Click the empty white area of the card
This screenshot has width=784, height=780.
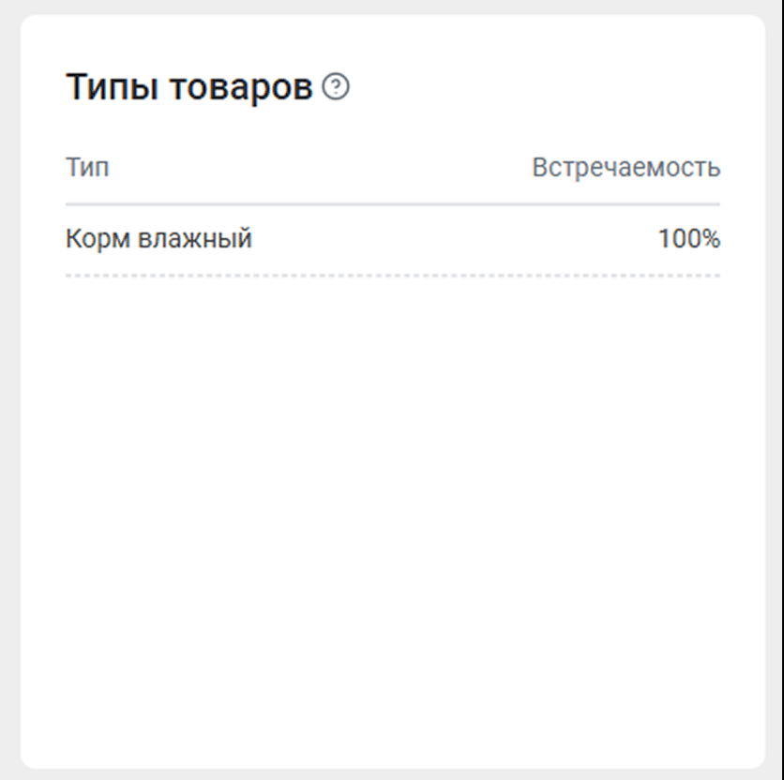point(392,516)
